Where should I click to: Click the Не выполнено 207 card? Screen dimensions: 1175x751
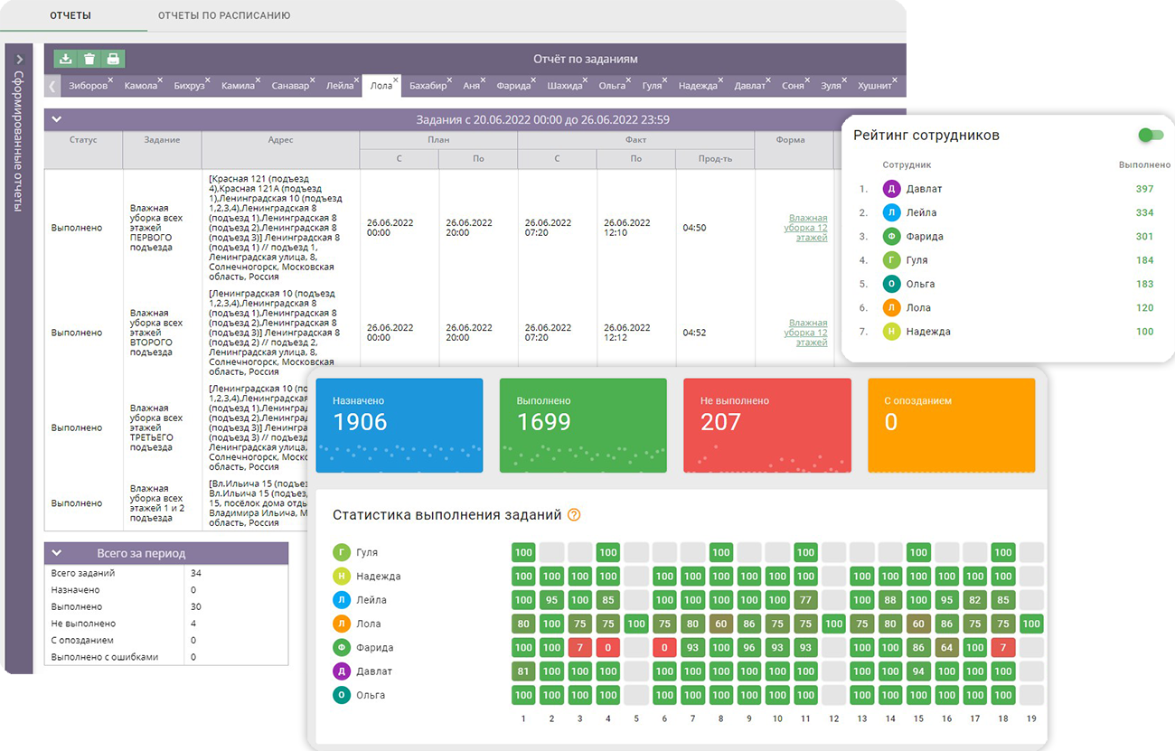[x=767, y=425]
